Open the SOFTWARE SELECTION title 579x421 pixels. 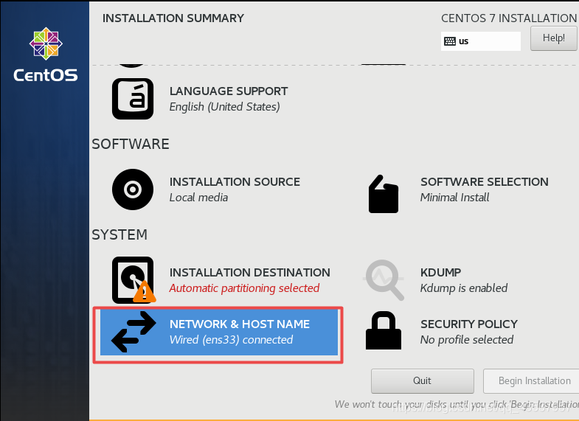click(484, 181)
